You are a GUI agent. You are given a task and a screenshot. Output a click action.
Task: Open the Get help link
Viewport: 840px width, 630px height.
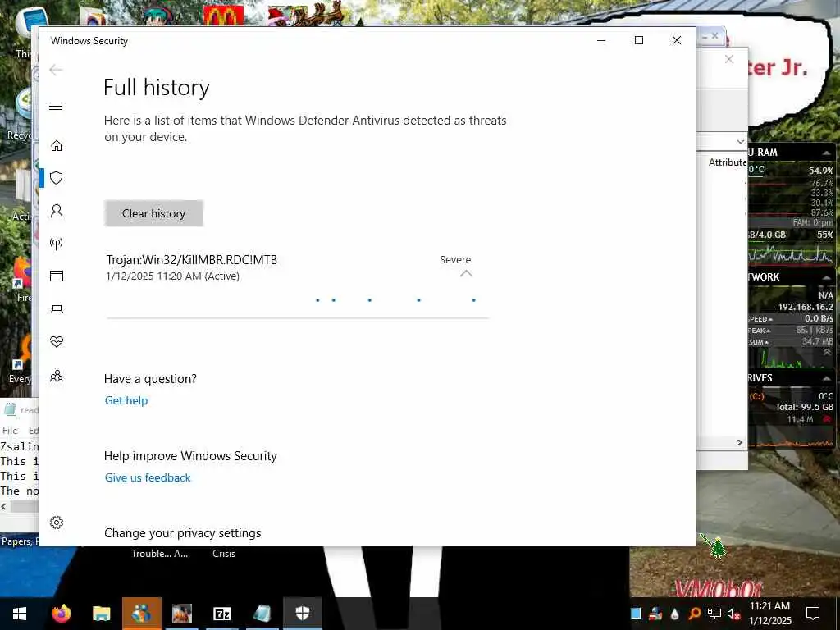click(x=126, y=400)
